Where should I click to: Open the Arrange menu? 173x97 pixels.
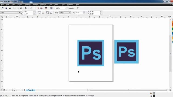point(28,5)
